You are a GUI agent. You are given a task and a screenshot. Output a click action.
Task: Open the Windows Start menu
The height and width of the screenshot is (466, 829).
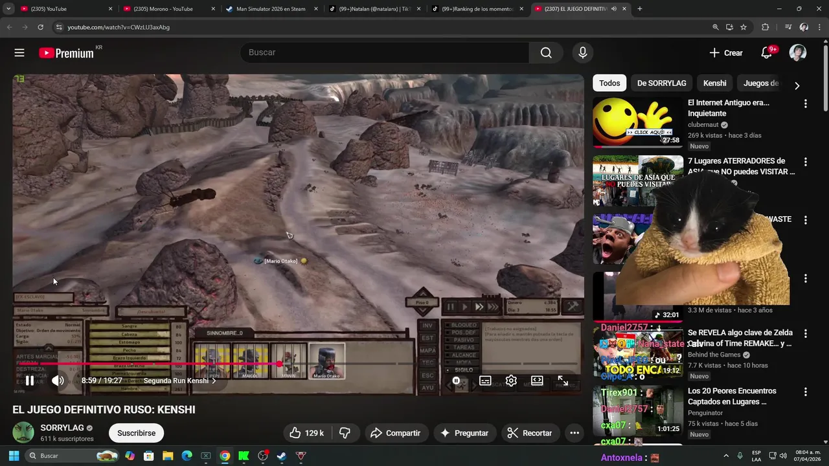coord(14,456)
